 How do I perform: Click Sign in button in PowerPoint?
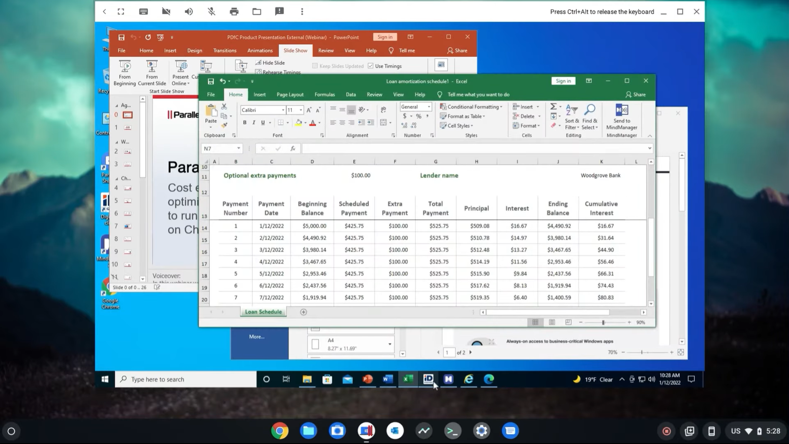pyautogui.click(x=384, y=37)
